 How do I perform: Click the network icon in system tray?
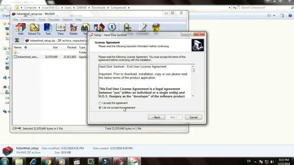[266, 162]
